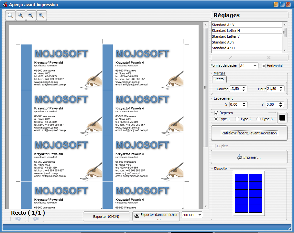Open the black crop mark color swatch
The width and height of the screenshot is (294, 233).
pyautogui.click(x=282, y=118)
